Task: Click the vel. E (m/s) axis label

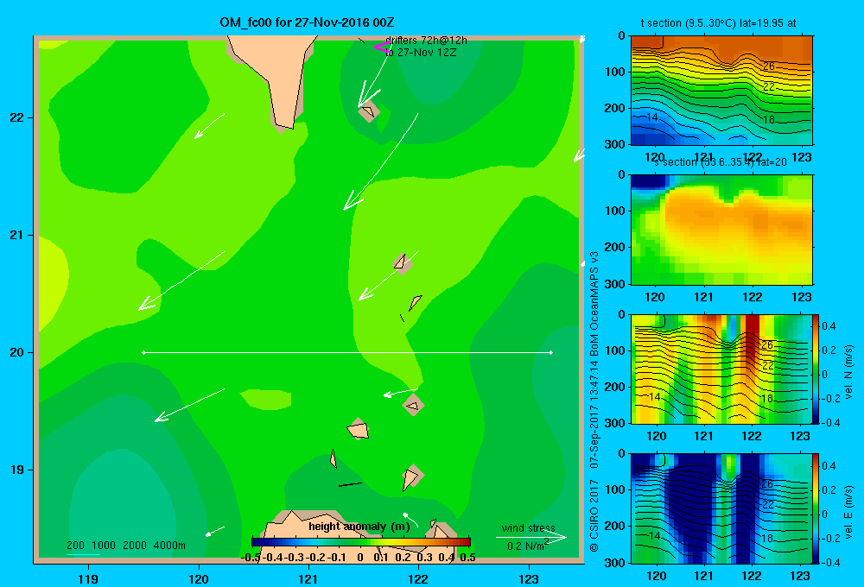Action: coord(849,512)
